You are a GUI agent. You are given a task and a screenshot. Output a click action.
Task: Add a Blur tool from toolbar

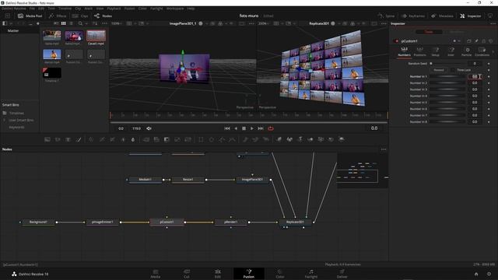click(133, 139)
